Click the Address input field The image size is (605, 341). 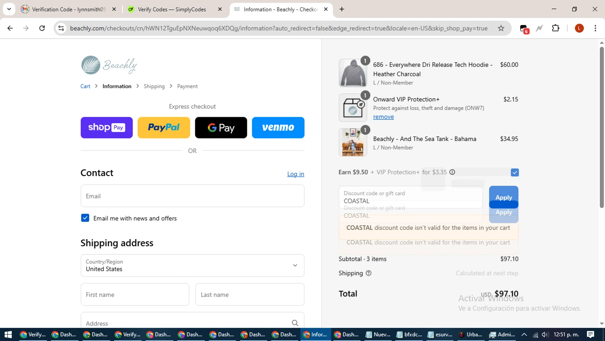point(192,320)
